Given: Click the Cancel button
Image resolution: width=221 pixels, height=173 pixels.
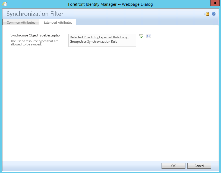Looking at the screenshot, I should point(199,166).
